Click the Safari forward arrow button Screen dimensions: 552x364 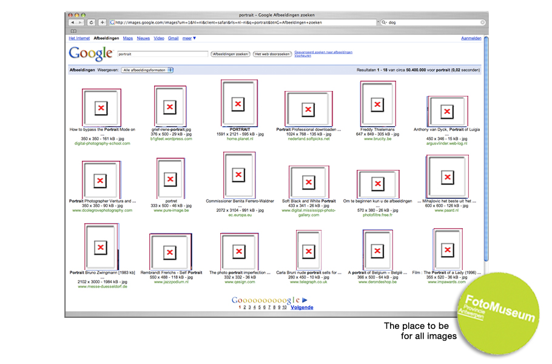pyautogui.click(x=80, y=22)
